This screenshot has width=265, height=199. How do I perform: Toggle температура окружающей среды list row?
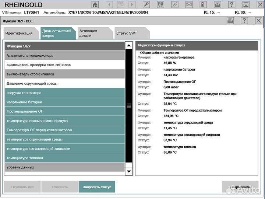click(x=65, y=139)
